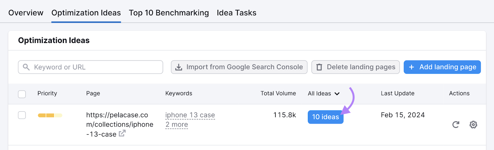Image resolution: width=494 pixels, height=150 pixels.
Task: Click the "iphone 13 case" keyword link
Action: (190, 115)
